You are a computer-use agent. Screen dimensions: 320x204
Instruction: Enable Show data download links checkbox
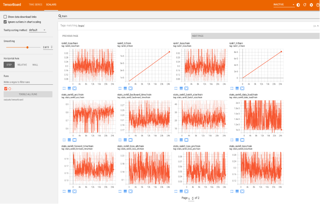pos(5,17)
